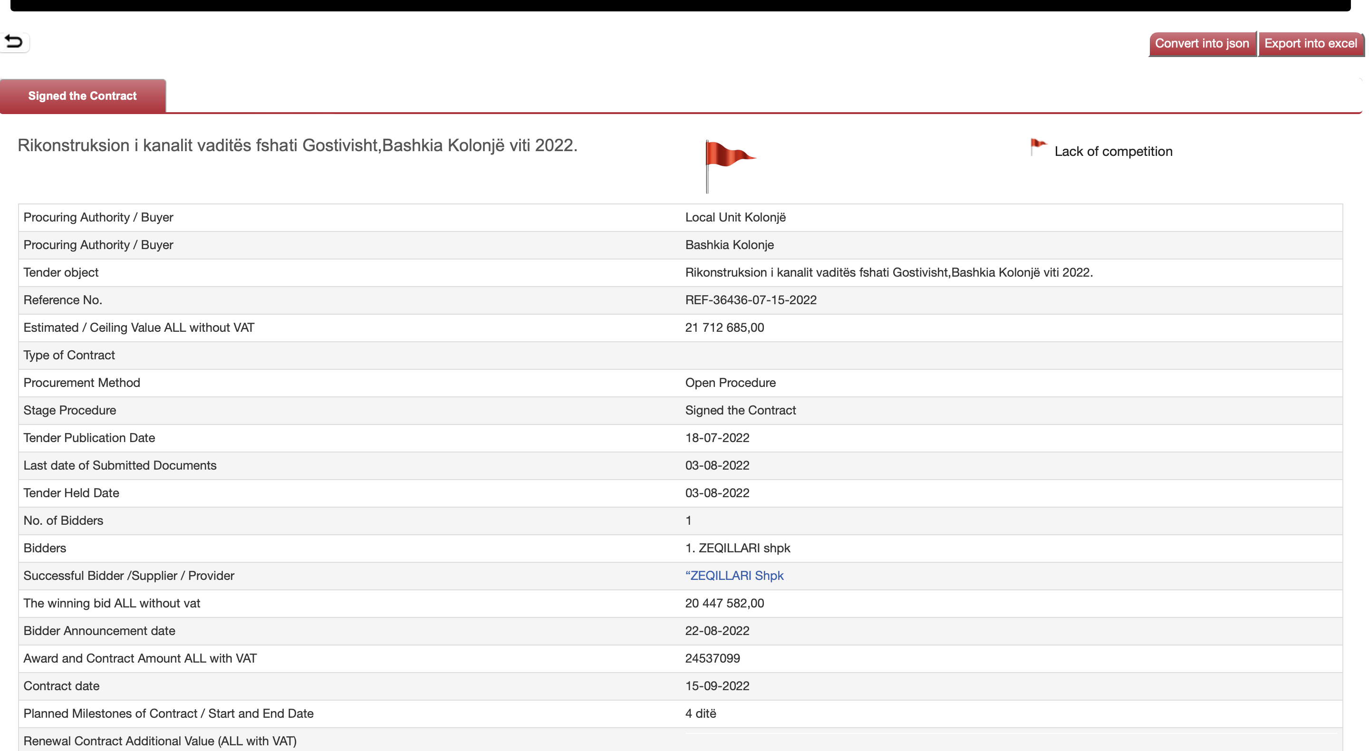This screenshot has height=751, width=1369.
Task: Click bidder entry 1. ZEQILLARI shpk
Action: tap(738, 549)
